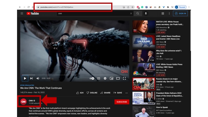Click the How to Speak video title

coord(162,107)
